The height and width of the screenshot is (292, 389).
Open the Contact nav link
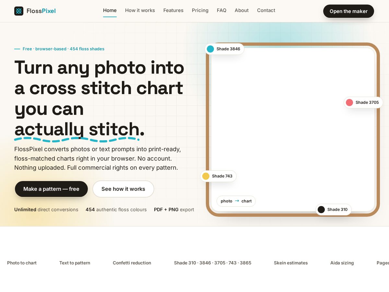pos(266,10)
